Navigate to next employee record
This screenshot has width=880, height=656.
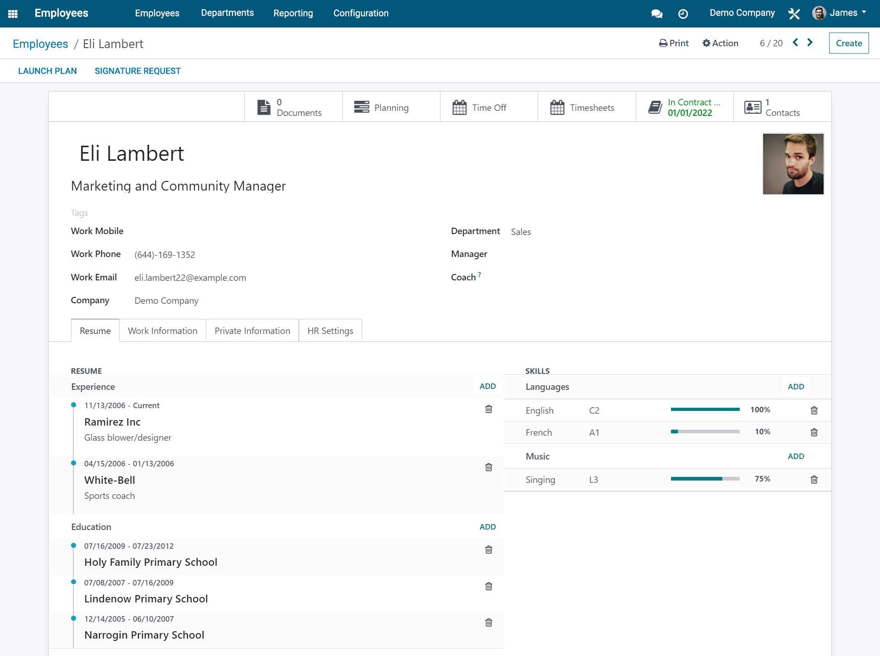(x=811, y=43)
